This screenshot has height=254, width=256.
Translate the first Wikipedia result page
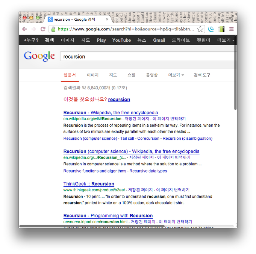click(169, 119)
